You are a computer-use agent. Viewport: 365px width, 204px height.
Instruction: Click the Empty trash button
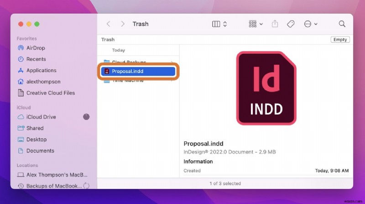(340, 40)
